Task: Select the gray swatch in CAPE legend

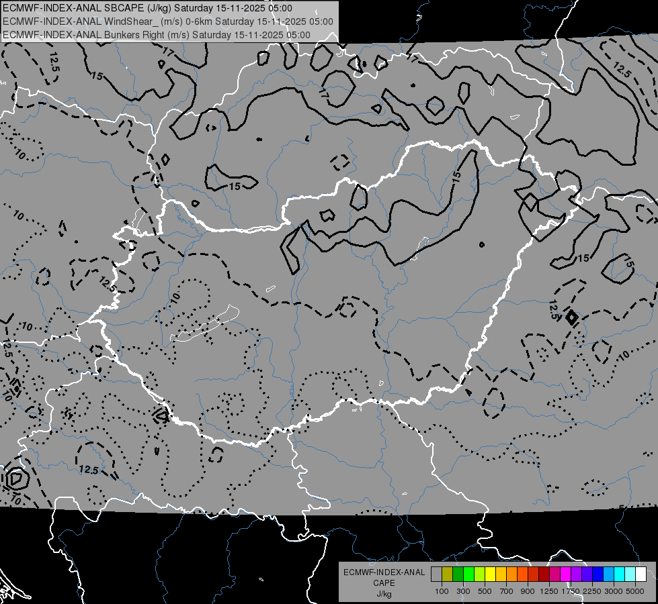Action: coord(436,574)
